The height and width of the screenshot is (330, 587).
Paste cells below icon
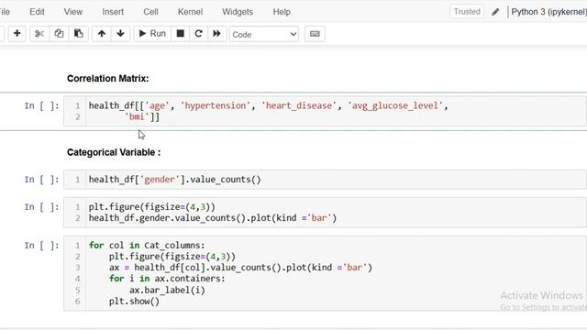point(78,34)
